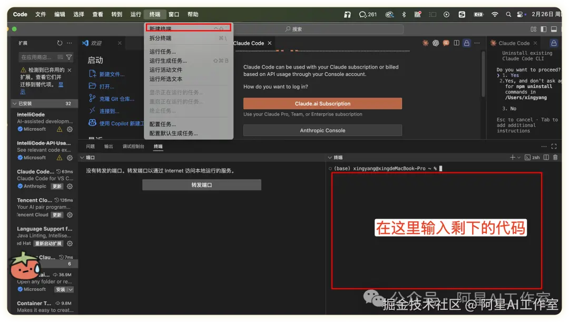Click 重新启动扩展 button
The height and width of the screenshot is (322, 569).
[x=48, y=243]
